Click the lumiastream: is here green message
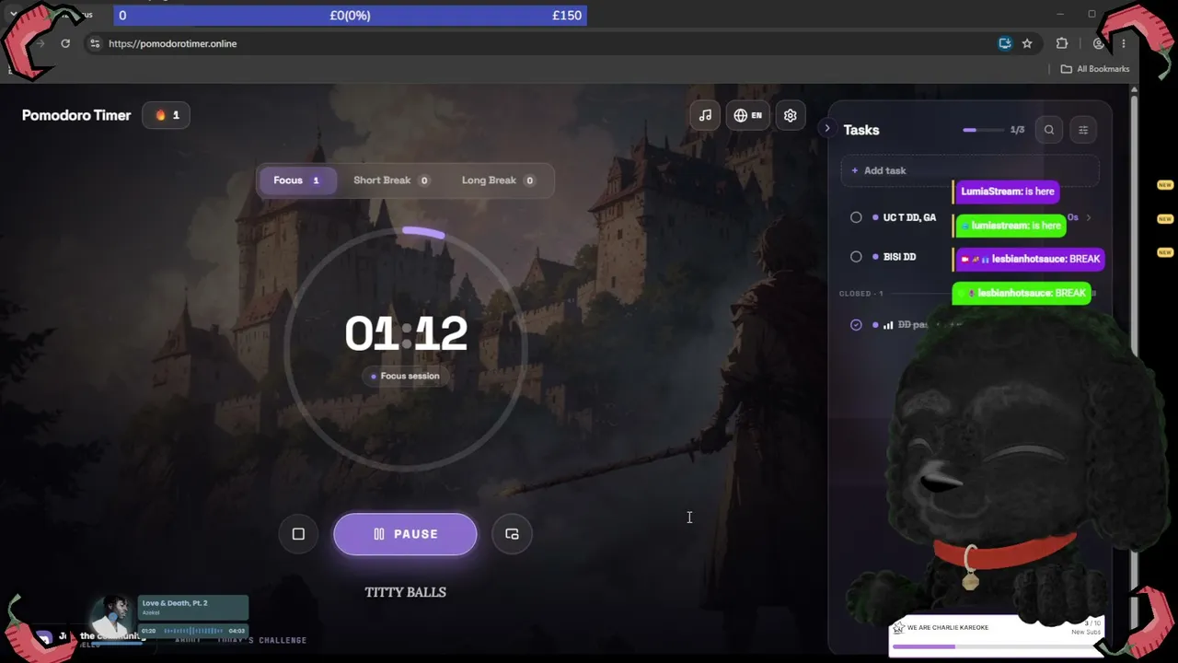The height and width of the screenshot is (663, 1178). click(x=1011, y=226)
